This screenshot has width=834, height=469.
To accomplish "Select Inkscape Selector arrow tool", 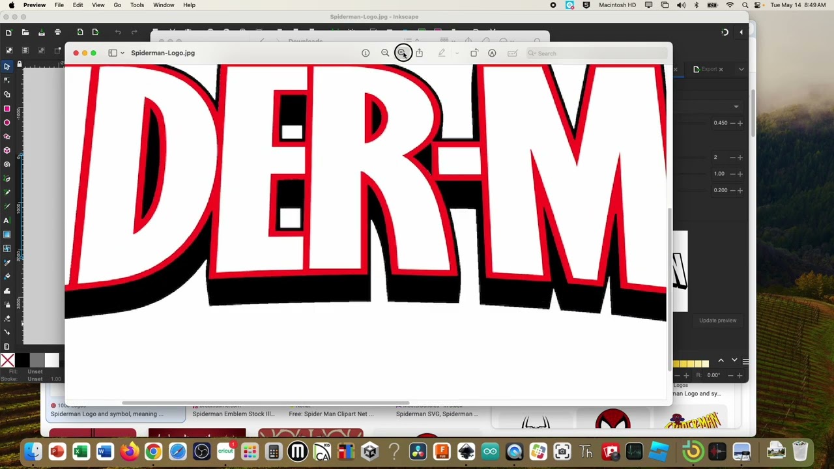I will 7,66.
